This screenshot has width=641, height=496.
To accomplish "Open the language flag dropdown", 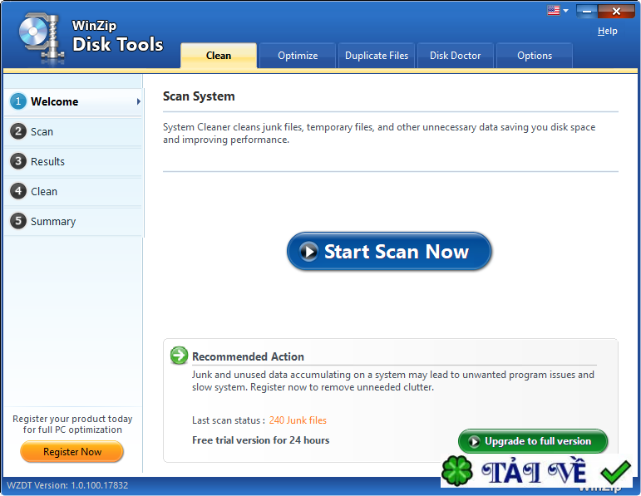I will tap(566, 11).
